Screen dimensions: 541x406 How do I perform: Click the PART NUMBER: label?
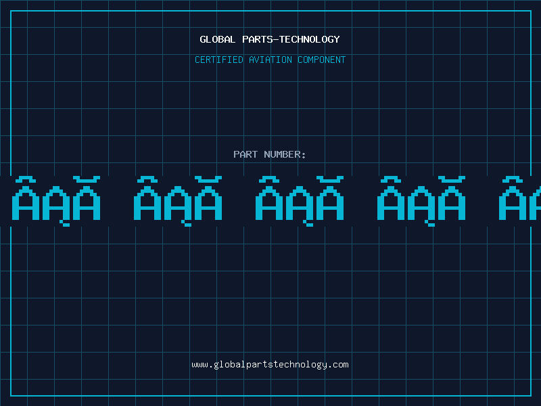tap(270, 154)
